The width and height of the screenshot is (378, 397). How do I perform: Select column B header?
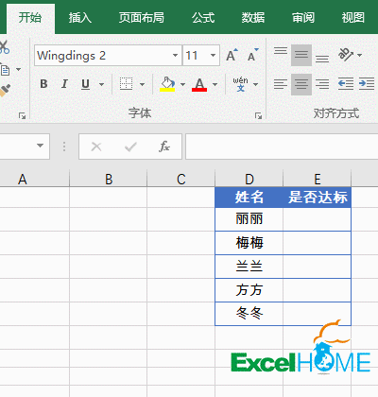point(109,179)
